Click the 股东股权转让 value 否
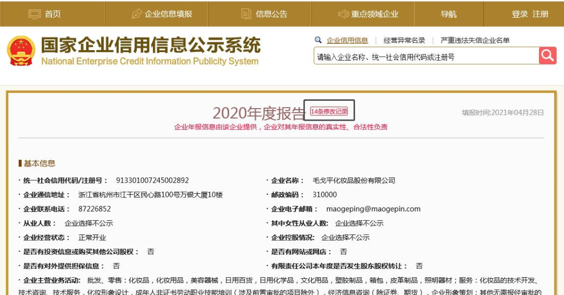Viewport: 564px width, 295px height. pos(419,266)
